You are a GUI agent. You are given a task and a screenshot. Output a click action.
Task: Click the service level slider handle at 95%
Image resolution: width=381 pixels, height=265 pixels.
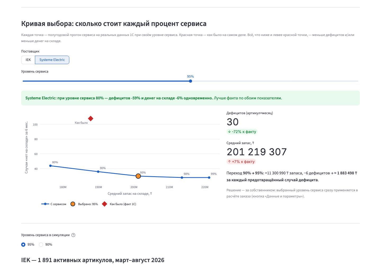coord(190,81)
